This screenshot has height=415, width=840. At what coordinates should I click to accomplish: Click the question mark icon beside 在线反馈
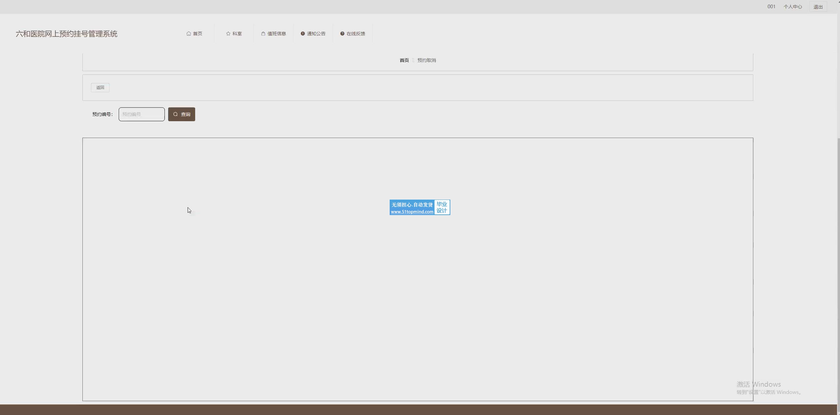click(342, 34)
